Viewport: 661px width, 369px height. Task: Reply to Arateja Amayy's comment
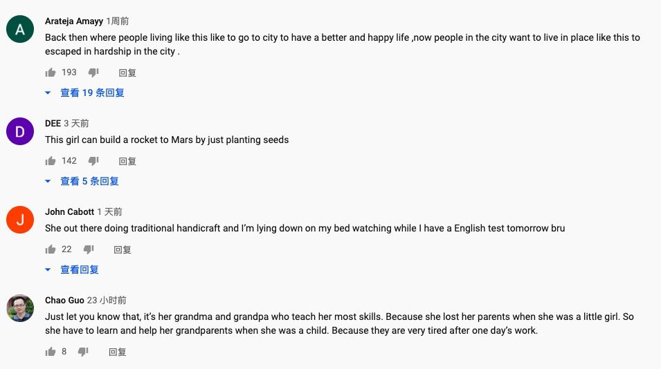[127, 73]
